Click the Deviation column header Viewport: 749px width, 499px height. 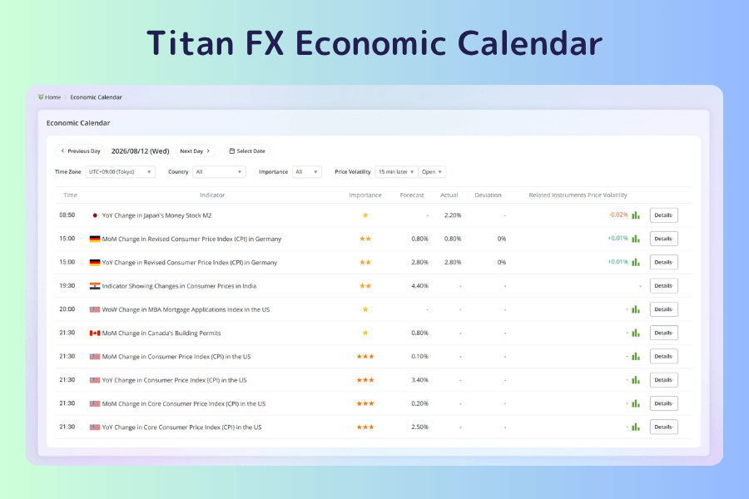(x=488, y=195)
